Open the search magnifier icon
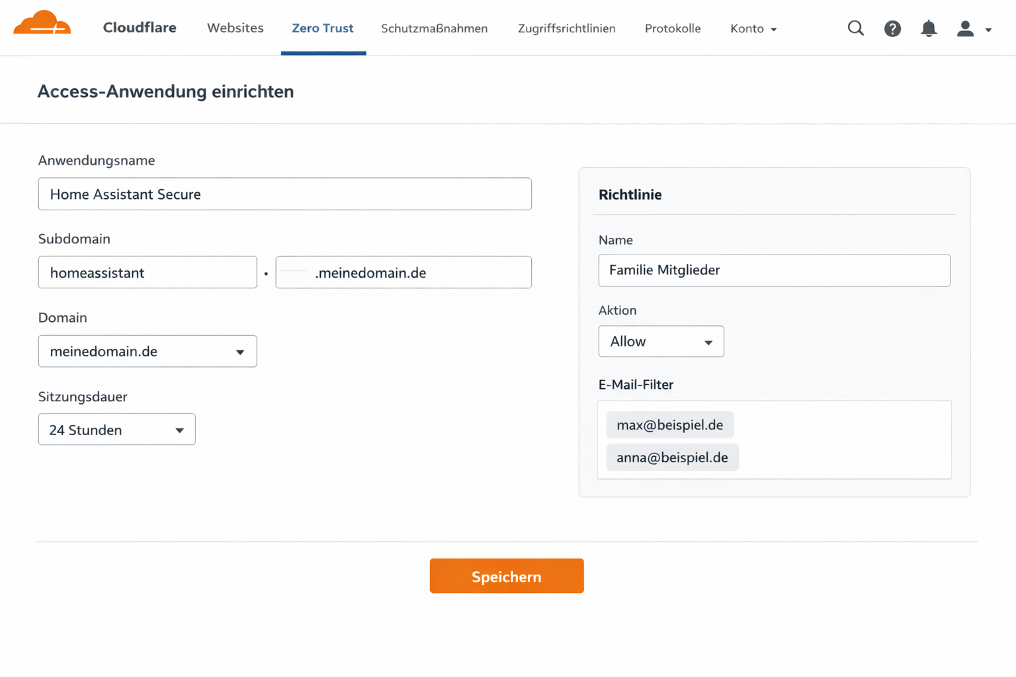The height and width of the screenshot is (677, 1016). coord(856,28)
